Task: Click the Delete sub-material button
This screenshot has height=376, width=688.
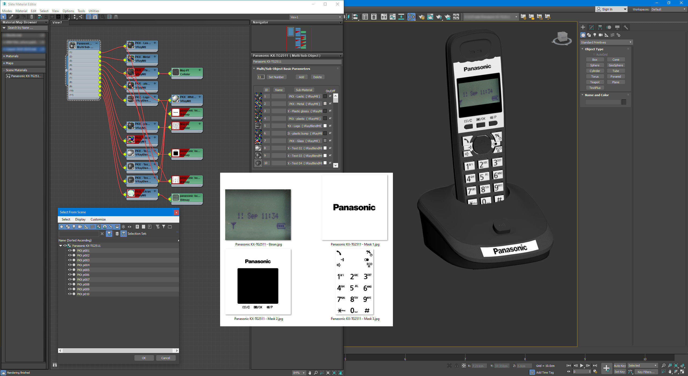Action: coord(317,77)
